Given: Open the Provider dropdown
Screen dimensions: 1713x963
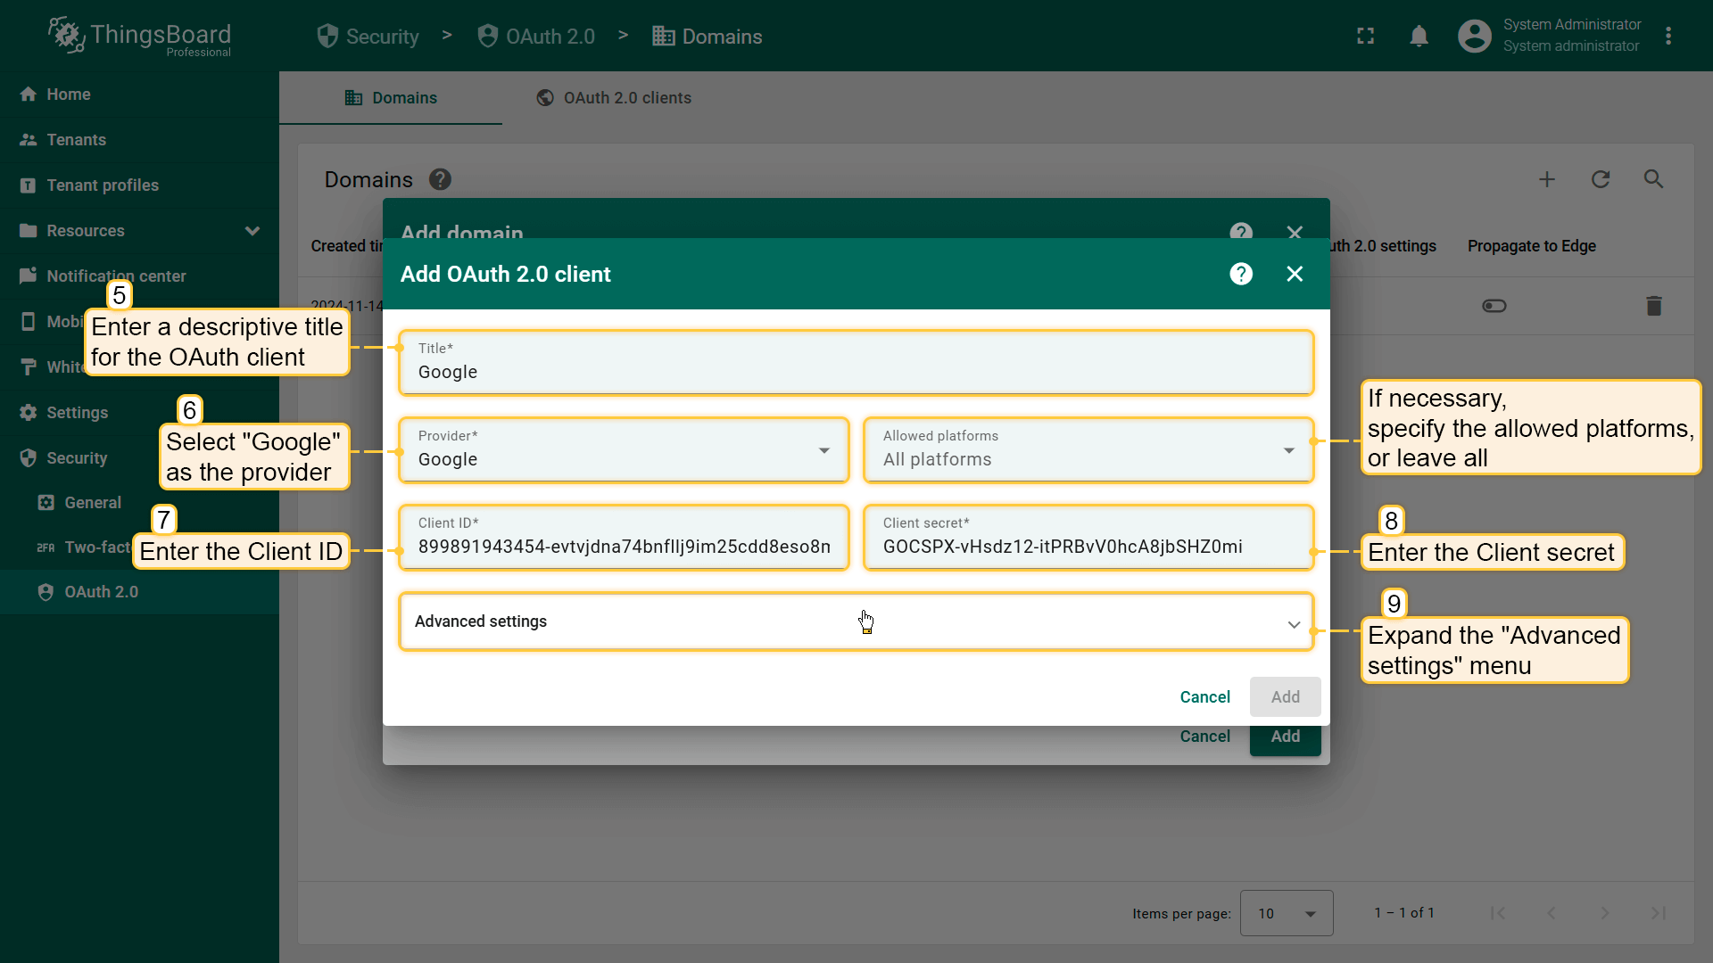Looking at the screenshot, I should 624,451.
